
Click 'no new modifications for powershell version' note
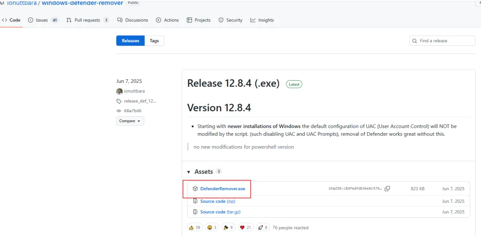click(x=244, y=146)
